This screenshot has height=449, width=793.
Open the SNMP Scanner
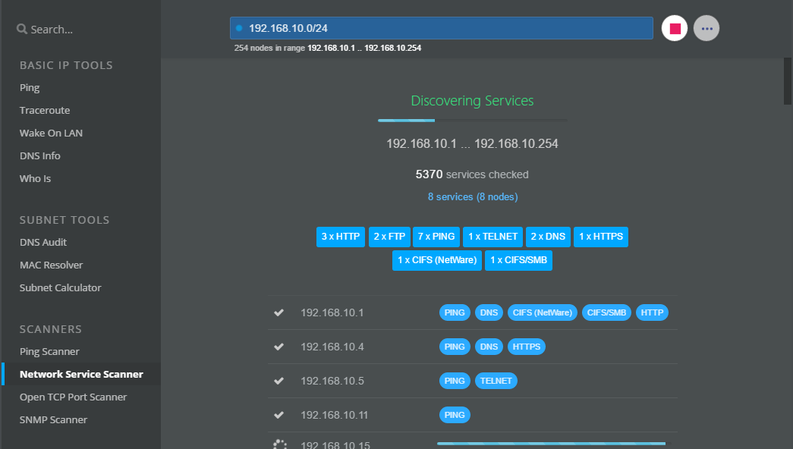53,419
